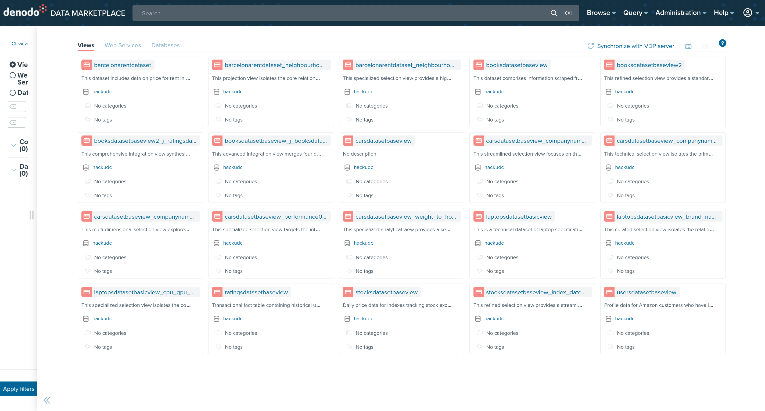Open the user account icon menu
Screen dimensions: 765x411
(748, 13)
